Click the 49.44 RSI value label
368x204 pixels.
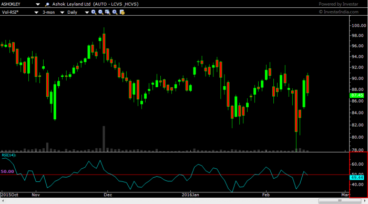[357, 178]
